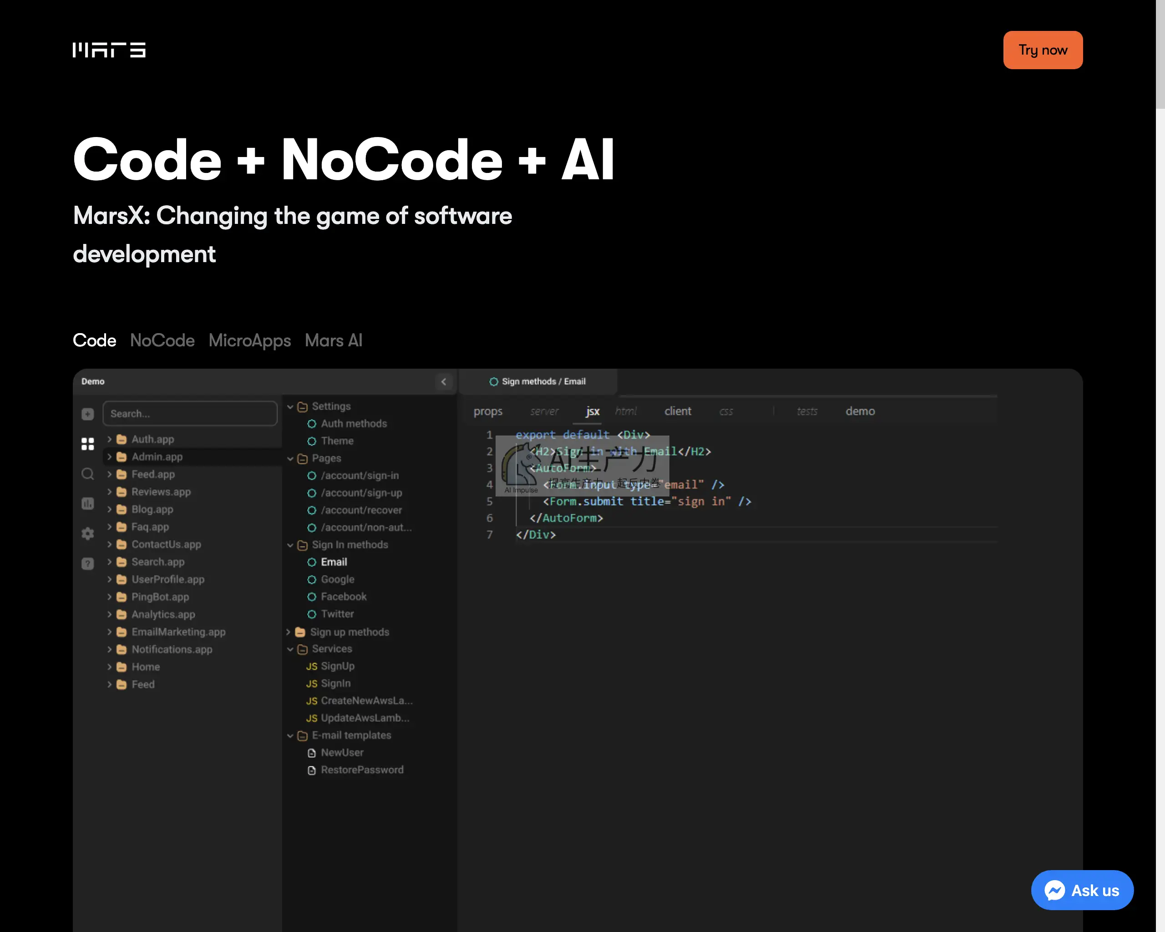The height and width of the screenshot is (932, 1165).
Task: Switch to the Mars AI tab
Action: pos(334,340)
